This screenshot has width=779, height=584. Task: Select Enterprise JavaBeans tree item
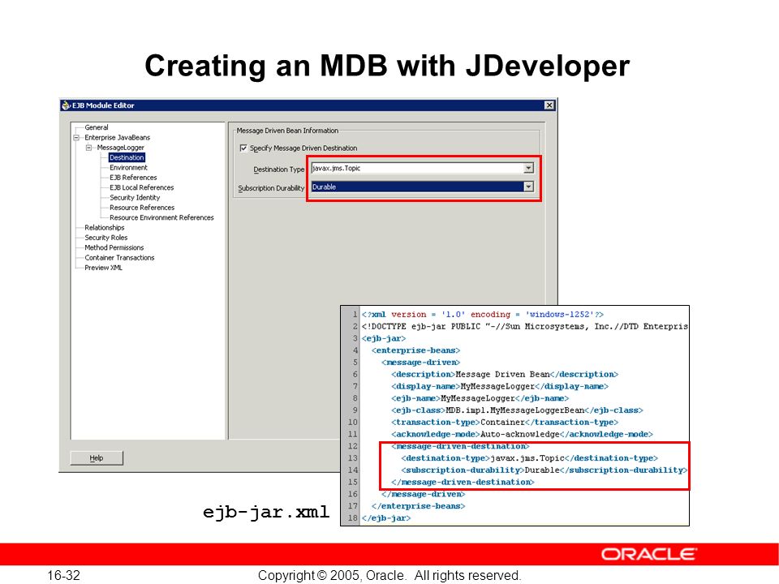117,138
